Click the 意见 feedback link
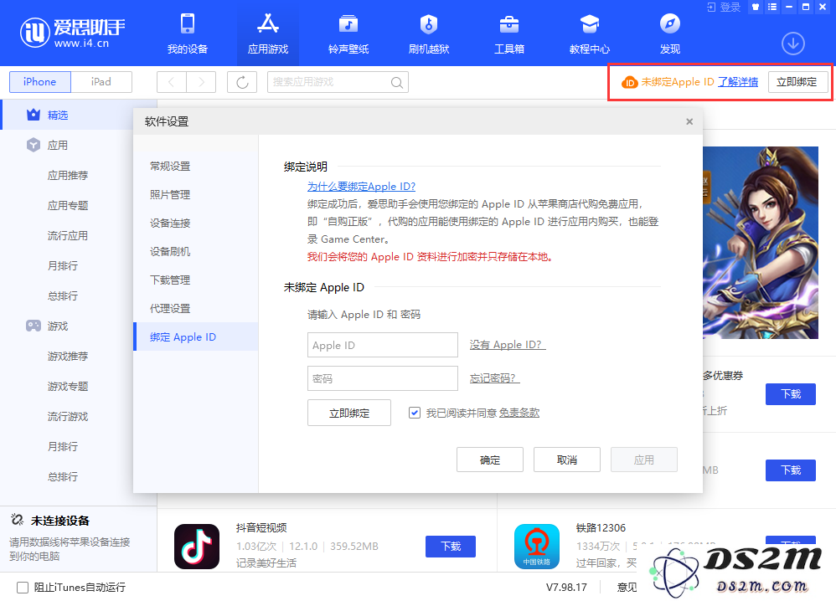The image size is (836, 601). pyautogui.click(x=627, y=587)
